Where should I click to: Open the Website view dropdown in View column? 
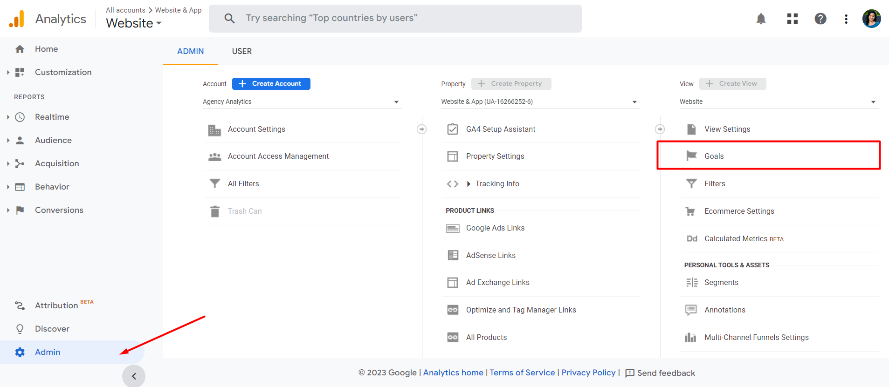click(x=779, y=102)
